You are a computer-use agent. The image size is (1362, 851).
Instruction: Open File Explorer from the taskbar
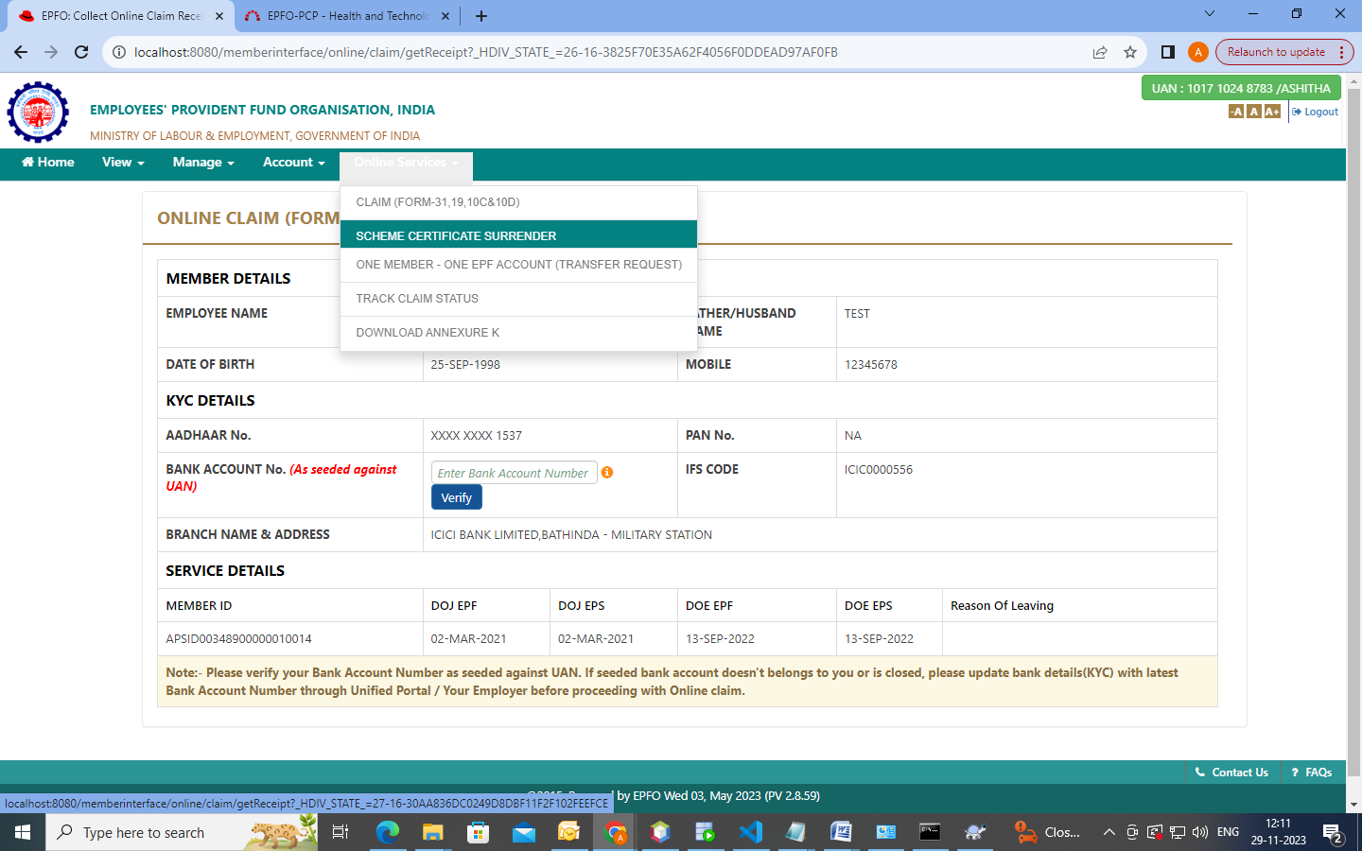pyautogui.click(x=432, y=832)
